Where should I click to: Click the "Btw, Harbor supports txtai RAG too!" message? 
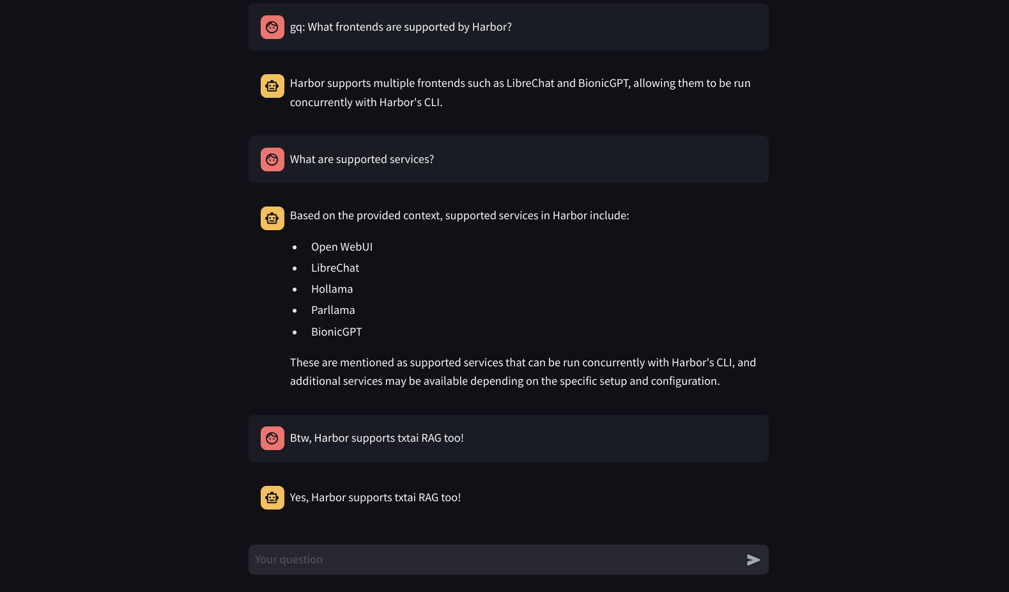[377, 438]
